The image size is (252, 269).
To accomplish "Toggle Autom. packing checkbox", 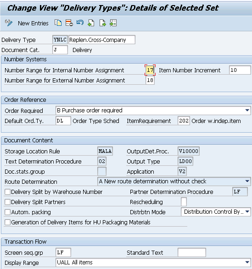I will tap(7, 212).
